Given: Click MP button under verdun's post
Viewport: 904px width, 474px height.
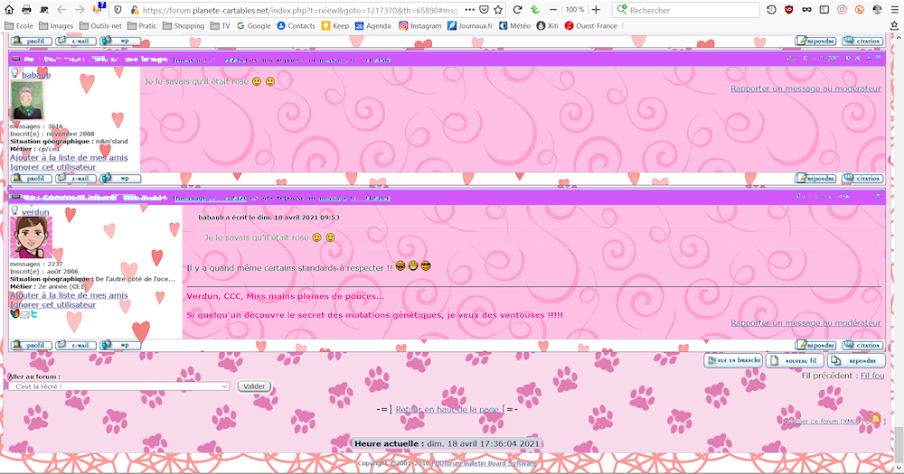Looking at the screenshot, I should coord(120,345).
